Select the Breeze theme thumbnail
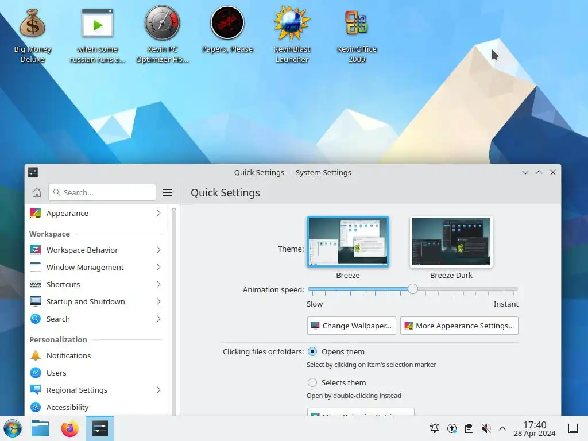588x441 pixels. [x=348, y=242]
